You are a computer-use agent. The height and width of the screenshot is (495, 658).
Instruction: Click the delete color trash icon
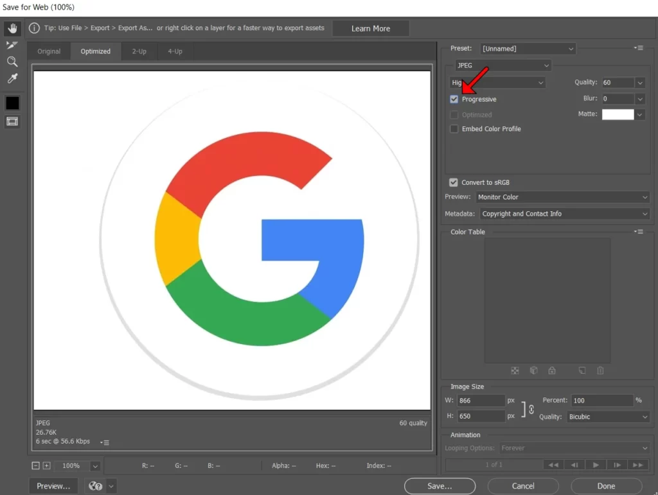tap(601, 370)
